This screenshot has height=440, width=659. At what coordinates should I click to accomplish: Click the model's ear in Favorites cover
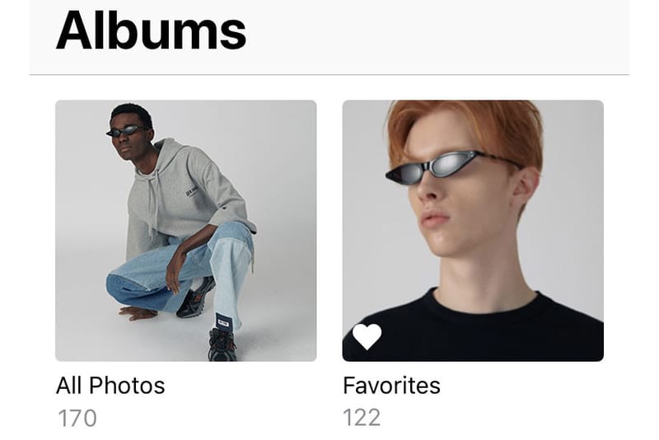(x=526, y=190)
